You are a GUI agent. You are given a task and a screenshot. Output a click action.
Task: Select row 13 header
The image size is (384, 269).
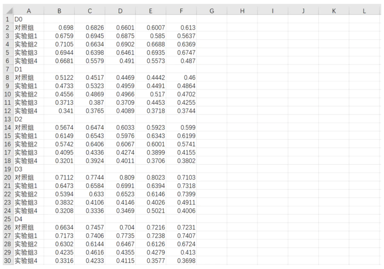8,119
